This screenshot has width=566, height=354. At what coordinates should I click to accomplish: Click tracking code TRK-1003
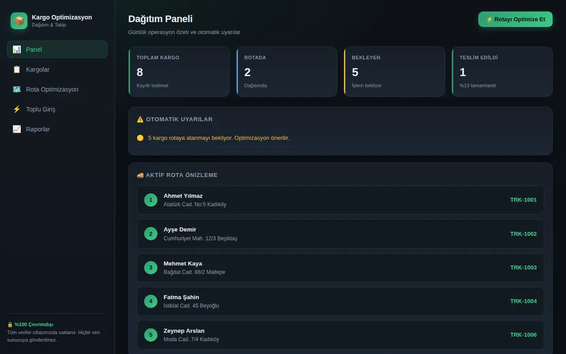click(x=523, y=268)
